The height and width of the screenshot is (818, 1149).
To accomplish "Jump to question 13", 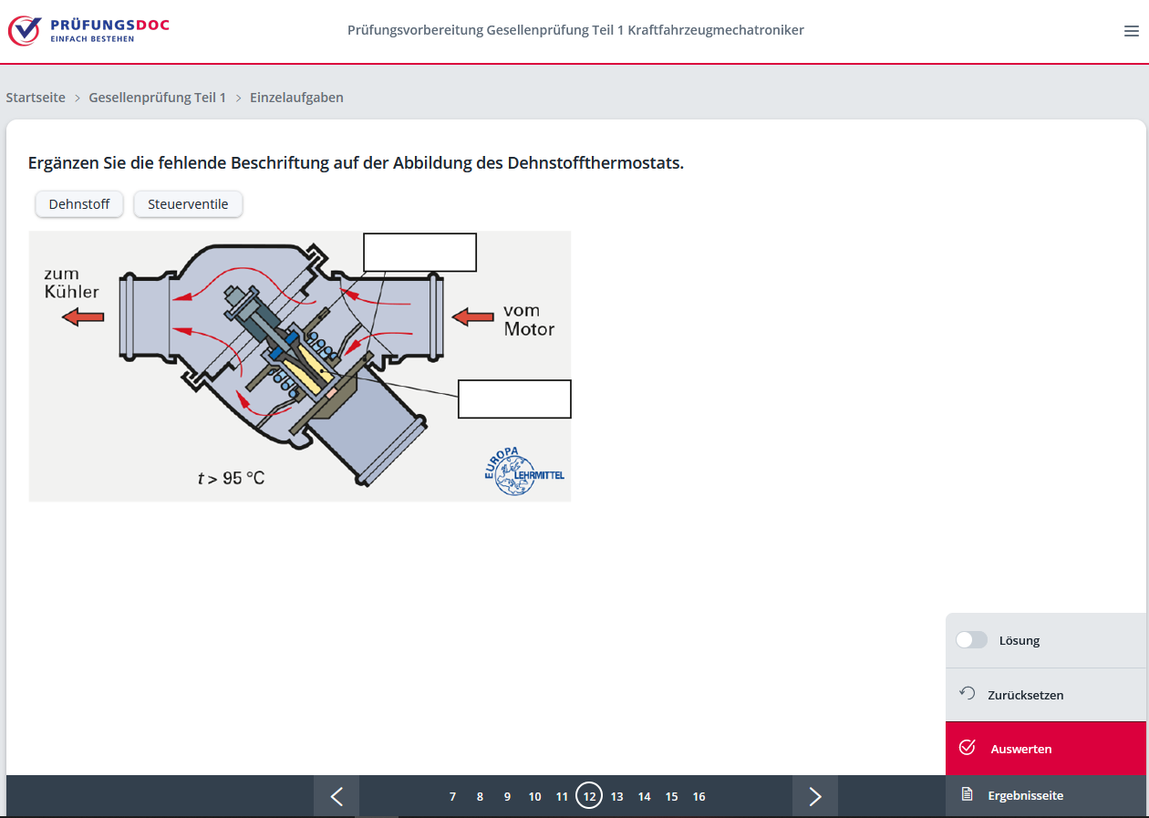I will pyautogui.click(x=616, y=796).
